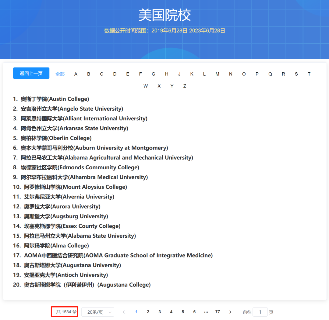The height and width of the screenshot is (320, 329).
Task: Click the 返回上一页 button
Action: coord(31,73)
